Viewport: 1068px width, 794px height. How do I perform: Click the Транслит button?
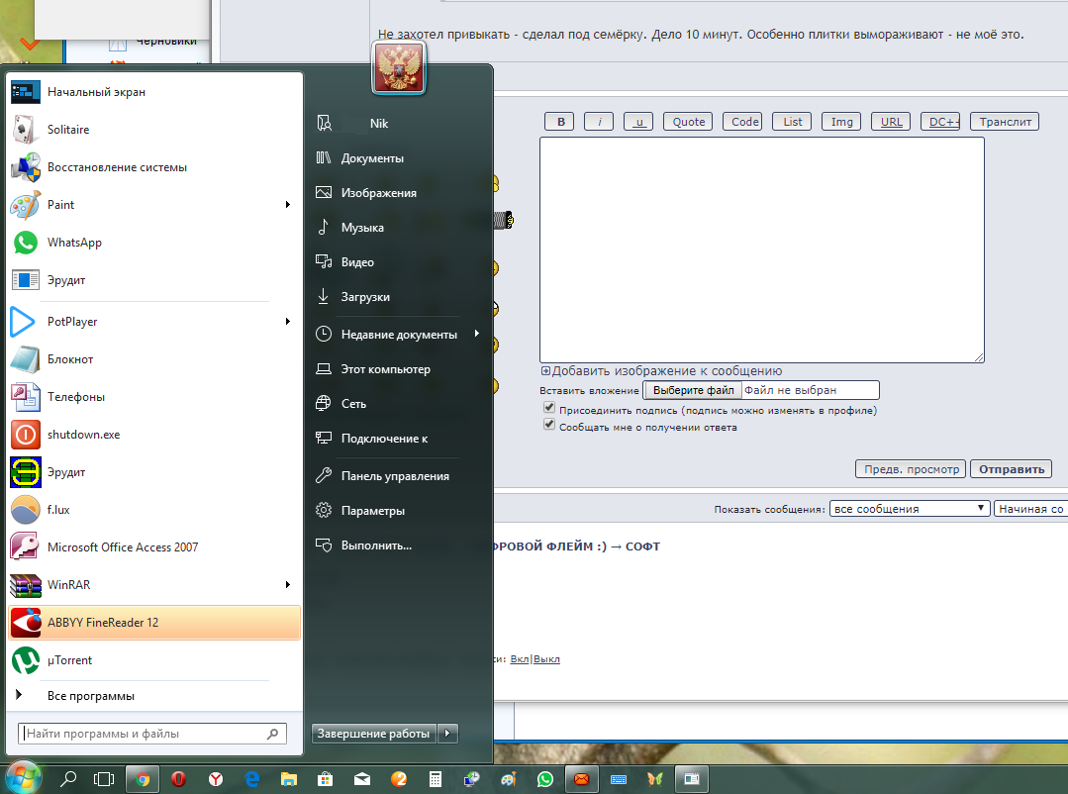click(x=1005, y=122)
